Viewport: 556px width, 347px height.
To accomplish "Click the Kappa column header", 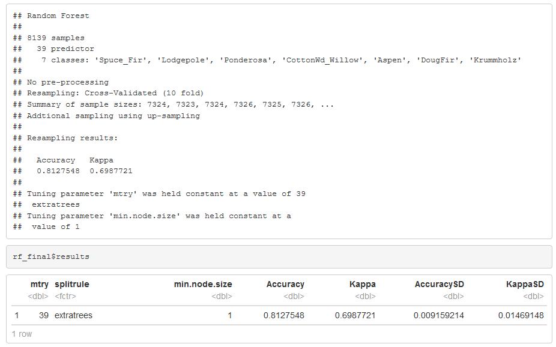I will [x=363, y=284].
